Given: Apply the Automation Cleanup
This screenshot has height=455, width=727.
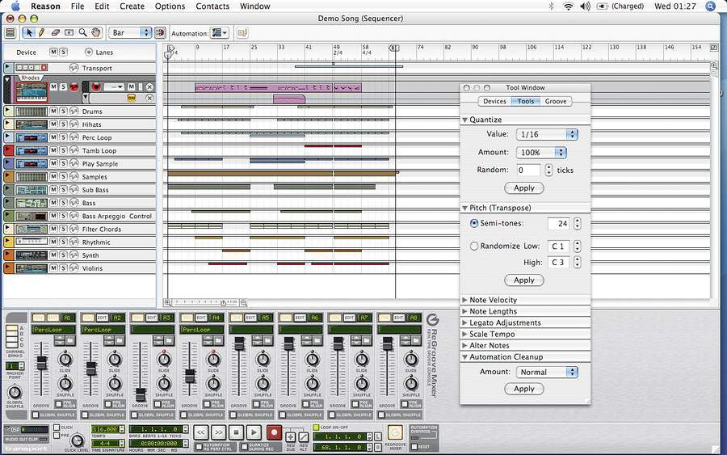Looking at the screenshot, I should (x=524, y=389).
